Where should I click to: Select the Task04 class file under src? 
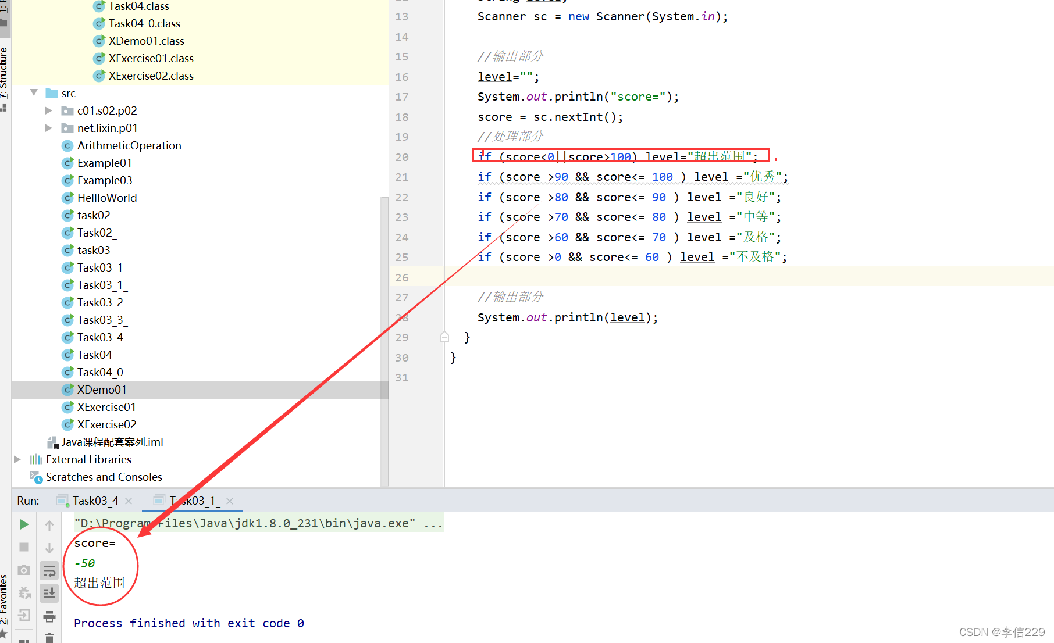point(94,355)
